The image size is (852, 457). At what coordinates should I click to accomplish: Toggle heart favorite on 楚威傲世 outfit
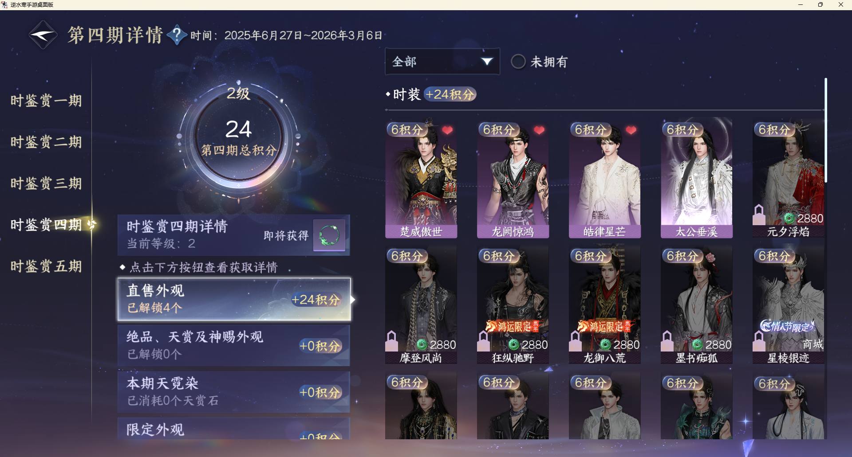coord(447,130)
